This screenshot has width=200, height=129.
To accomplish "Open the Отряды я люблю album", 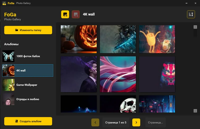I will 28,99.
